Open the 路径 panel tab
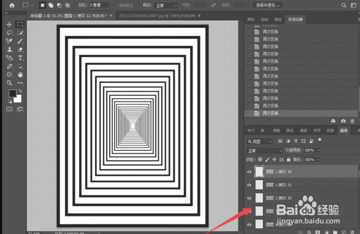 click(290, 131)
